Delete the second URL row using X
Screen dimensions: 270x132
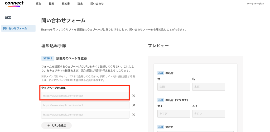coord(134,105)
